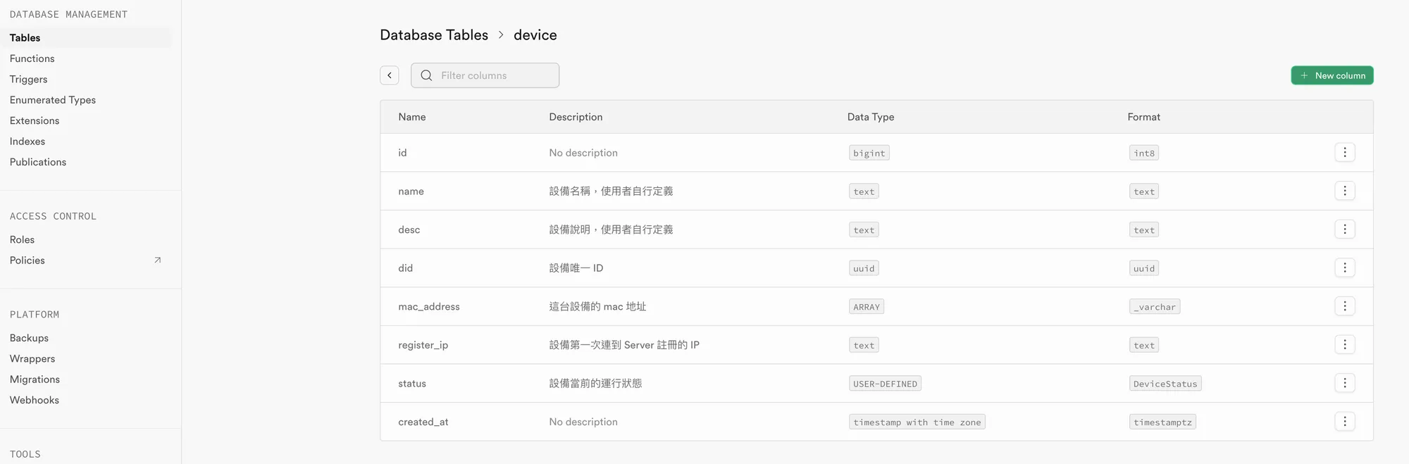The width and height of the screenshot is (1409, 464).
Task: Select Triggers in the sidebar
Action: (29, 80)
